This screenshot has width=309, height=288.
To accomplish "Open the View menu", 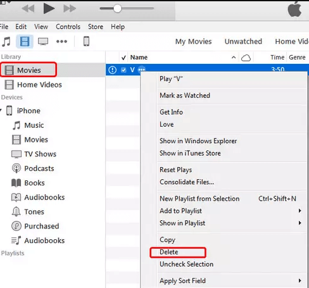I will click(41, 27).
